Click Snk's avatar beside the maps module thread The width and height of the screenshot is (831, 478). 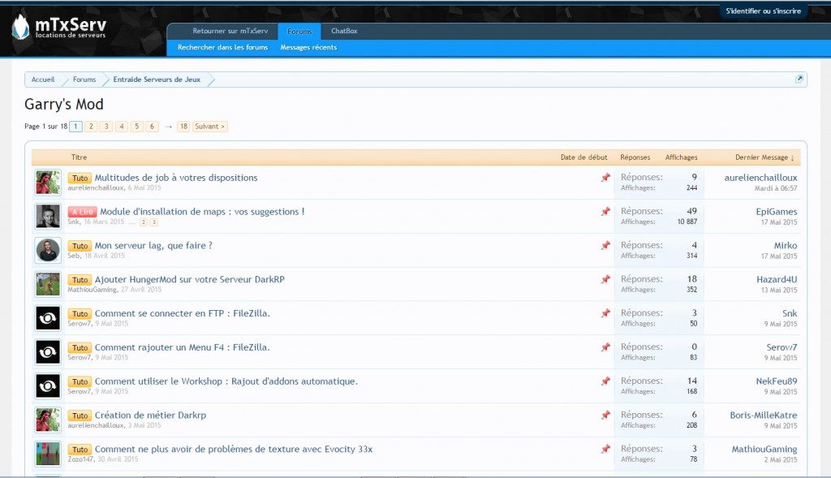[x=48, y=216]
